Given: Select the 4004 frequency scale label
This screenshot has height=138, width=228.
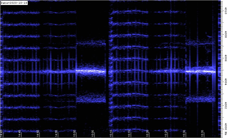Looking at the screenshot, I should click(x=226, y=82).
